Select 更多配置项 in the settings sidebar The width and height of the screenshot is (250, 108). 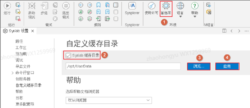pyautogui.click(x=25, y=104)
